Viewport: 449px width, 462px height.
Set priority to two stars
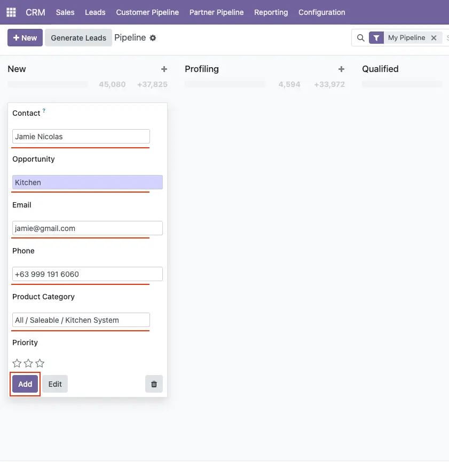point(28,363)
